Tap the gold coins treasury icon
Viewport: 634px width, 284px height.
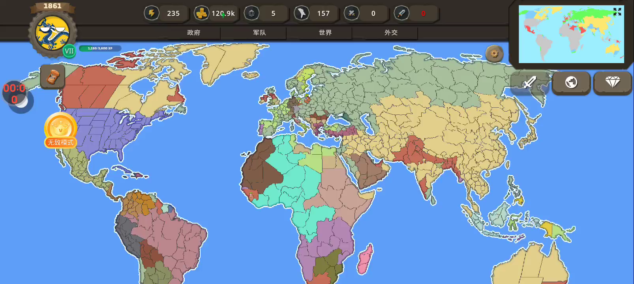[202, 13]
